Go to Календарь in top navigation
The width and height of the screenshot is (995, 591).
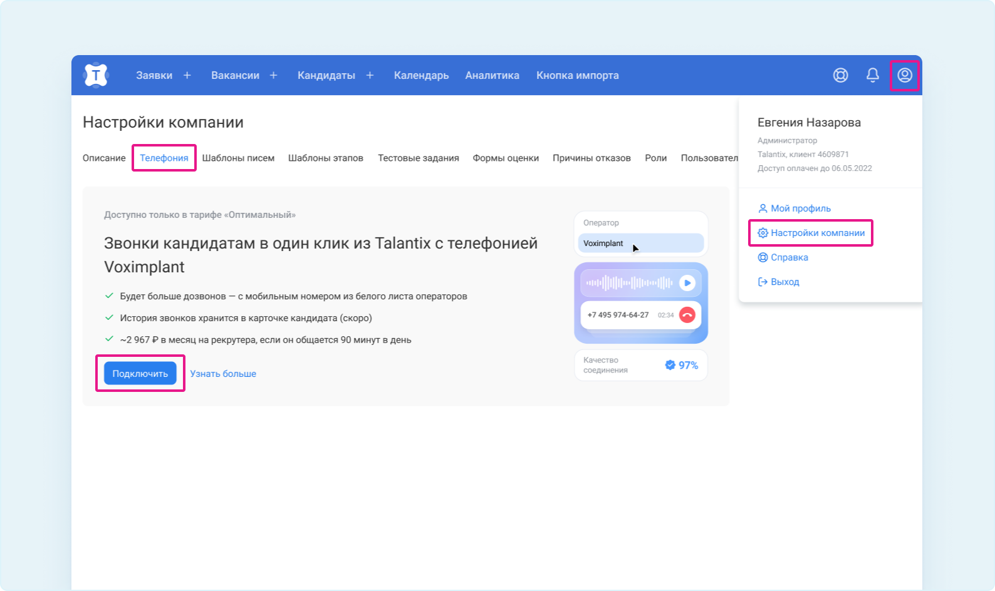[x=421, y=75]
